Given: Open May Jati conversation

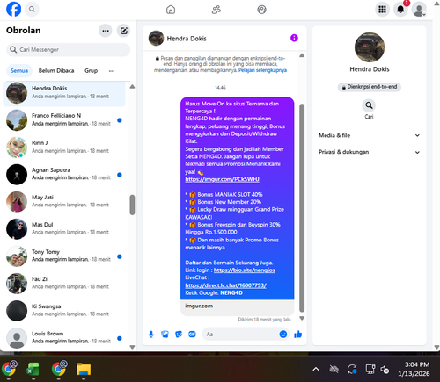Looking at the screenshot, I should coord(64,201).
